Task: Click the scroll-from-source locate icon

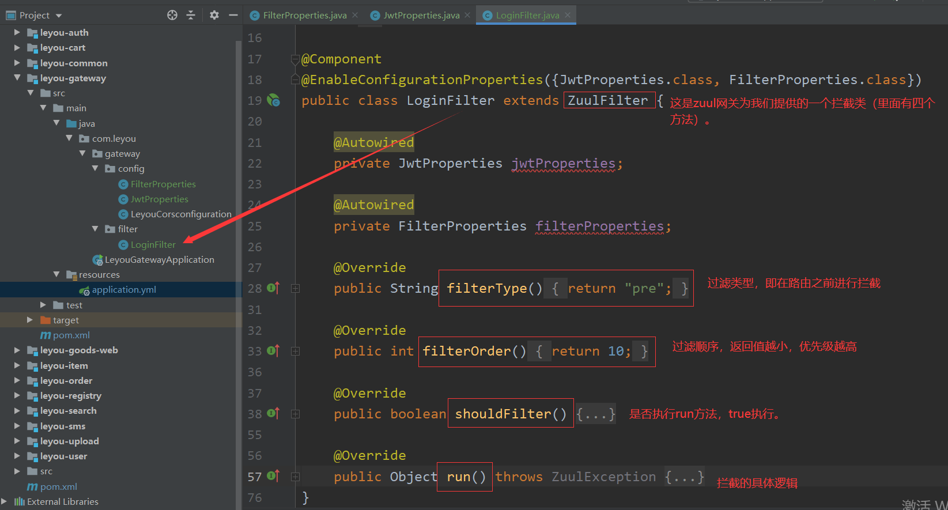Action: pos(172,15)
